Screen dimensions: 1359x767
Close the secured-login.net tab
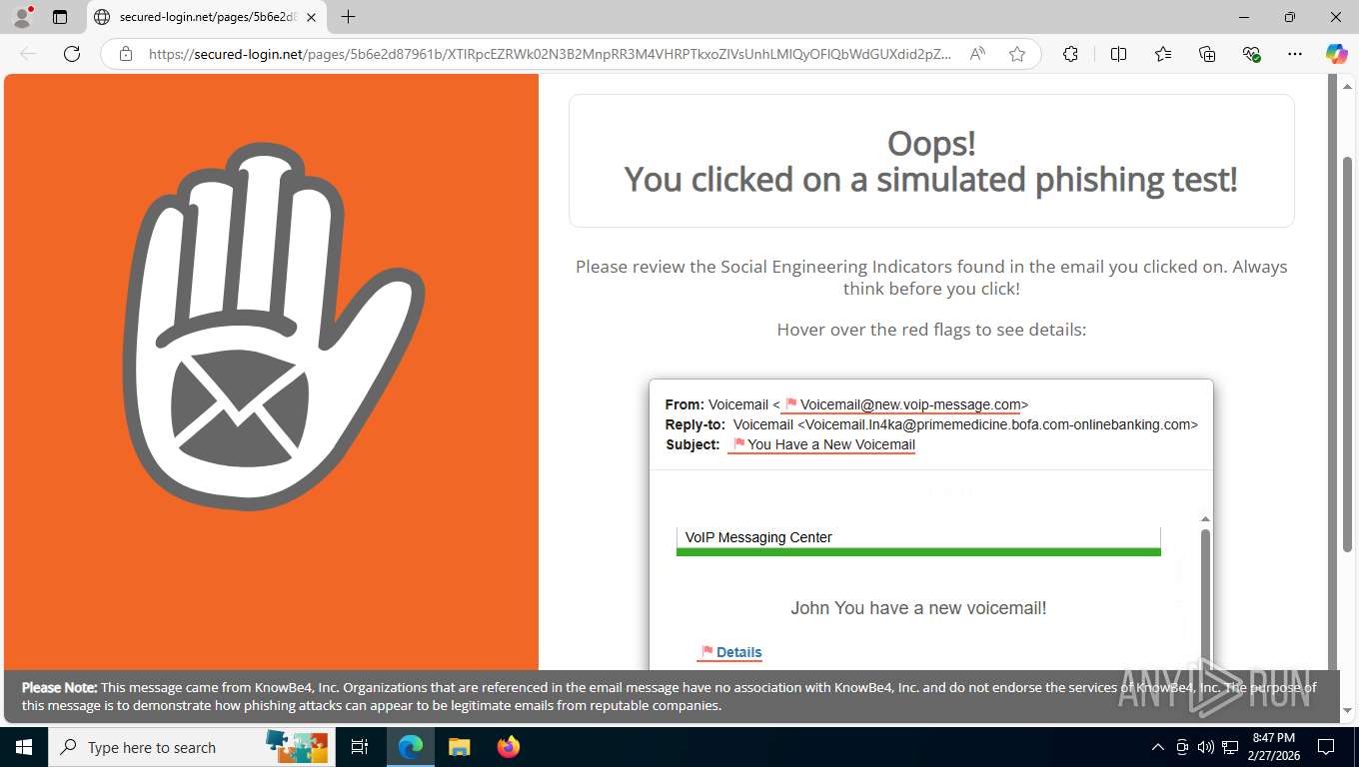click(311, 17)
